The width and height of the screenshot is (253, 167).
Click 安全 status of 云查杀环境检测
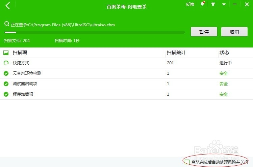coord(224,73)
